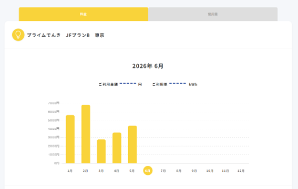
Task: Select the 4月 bar in chart
Action: tap(117, 148)
